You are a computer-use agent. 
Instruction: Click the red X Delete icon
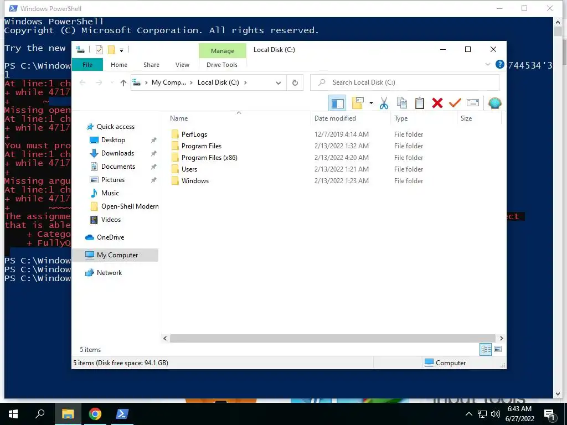coord(437,103)
